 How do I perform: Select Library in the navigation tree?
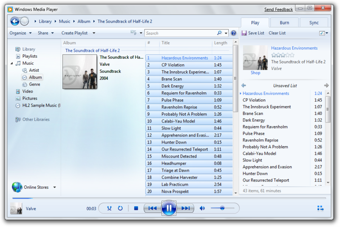click(x=28, y=49)
